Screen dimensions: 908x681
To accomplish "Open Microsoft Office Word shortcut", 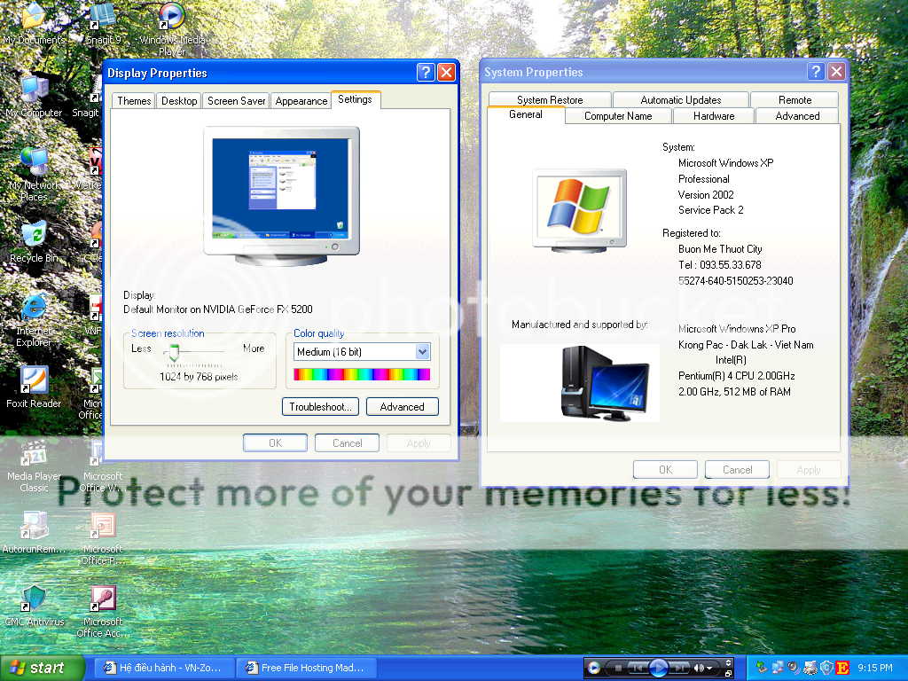I will (103, 466).
